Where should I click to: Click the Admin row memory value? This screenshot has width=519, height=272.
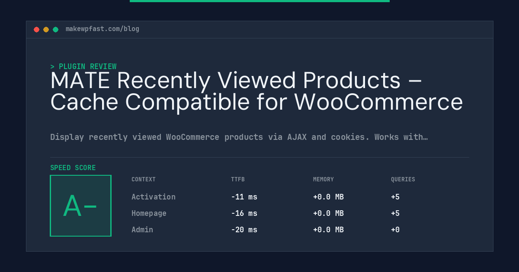click(328, 230)
